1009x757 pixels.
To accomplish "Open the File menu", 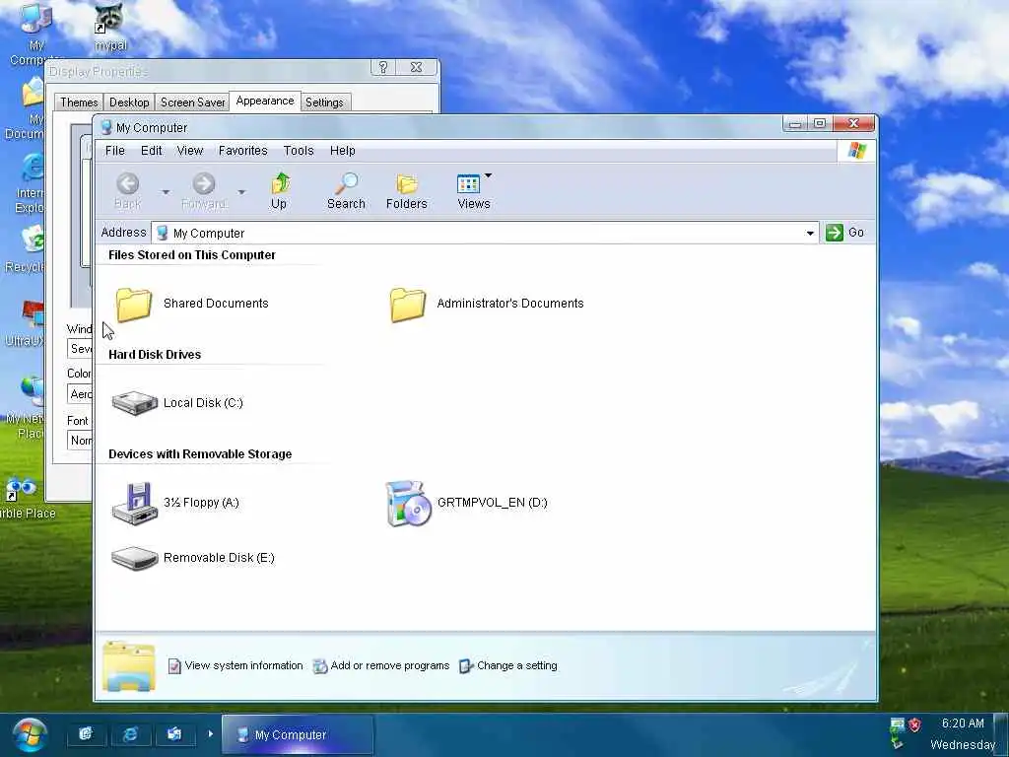I will click(115, 151).
